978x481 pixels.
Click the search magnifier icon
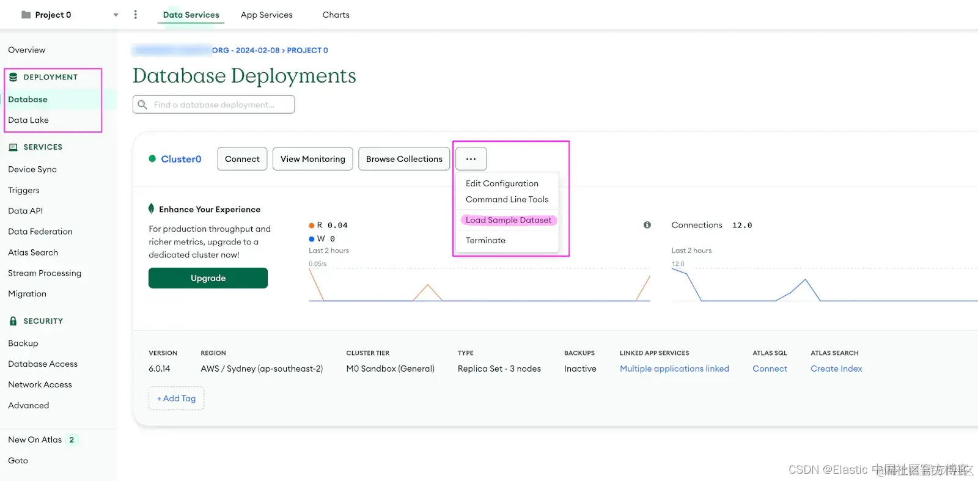coord(142,105)
